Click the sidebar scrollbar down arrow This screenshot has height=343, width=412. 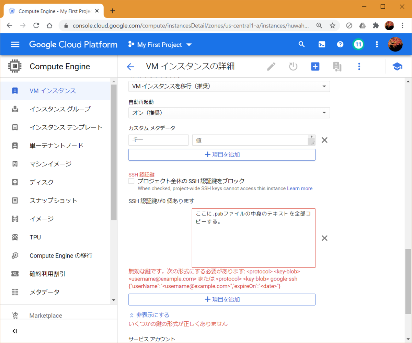pos(114,300)
